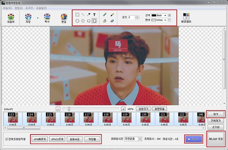Open the 도구(Y) menu
The height and width of the screenshot is (150, 228).
point(29,8)
